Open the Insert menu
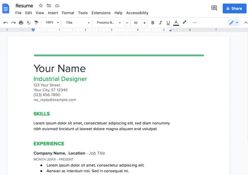The width and height of the screenshot is (248, 175). (x=53, y=13)
